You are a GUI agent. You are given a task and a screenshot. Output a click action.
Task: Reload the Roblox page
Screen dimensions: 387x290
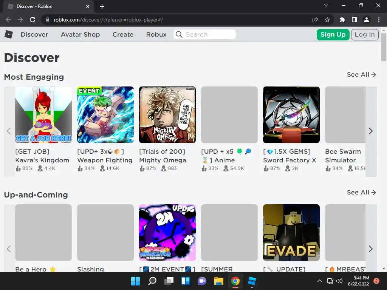tap(33, 20)
